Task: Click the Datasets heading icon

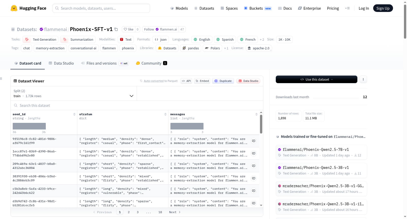Action: click(13, 30)
